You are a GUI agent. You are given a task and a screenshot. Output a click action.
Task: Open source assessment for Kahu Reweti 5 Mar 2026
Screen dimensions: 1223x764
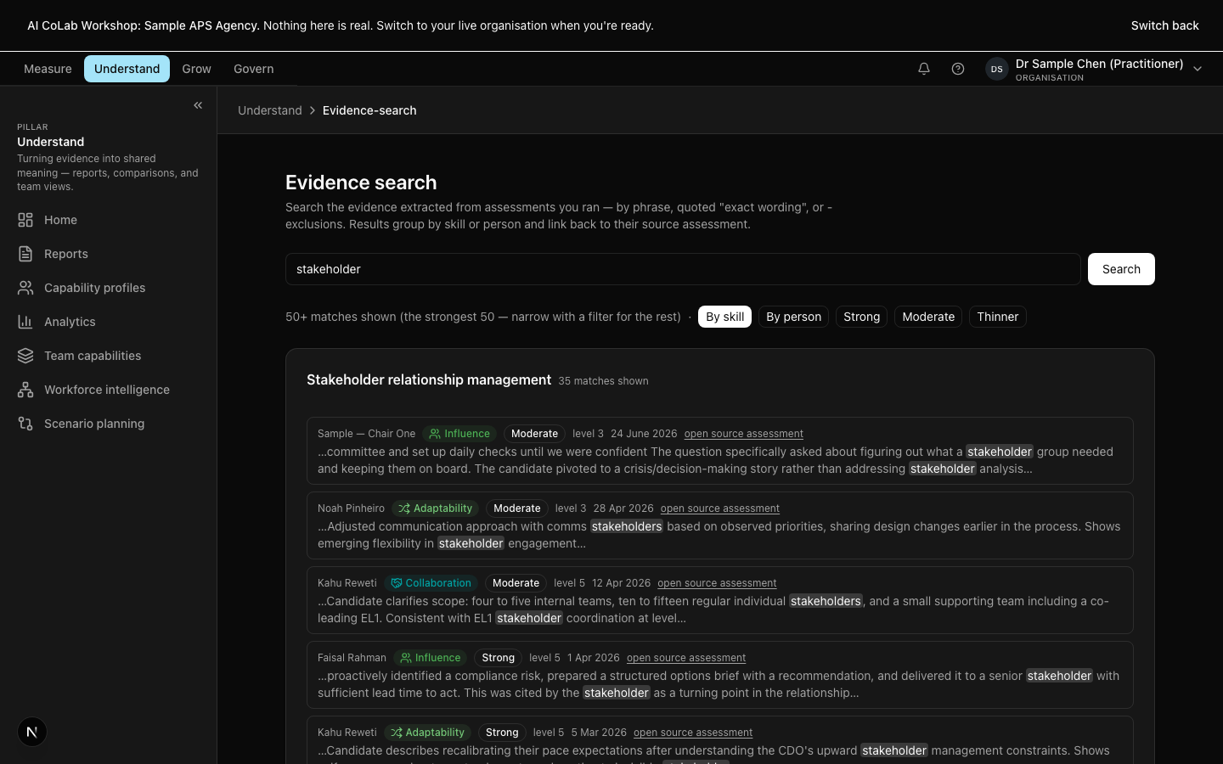pyautogui.click(x=693, y=733)
